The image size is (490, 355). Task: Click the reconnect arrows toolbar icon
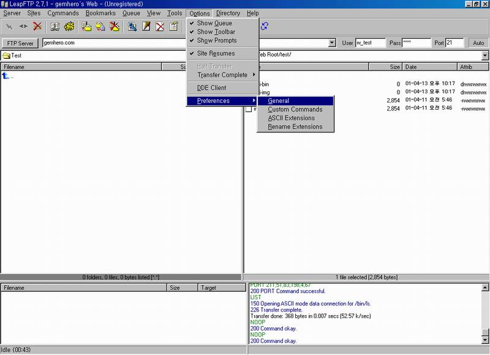23,26
